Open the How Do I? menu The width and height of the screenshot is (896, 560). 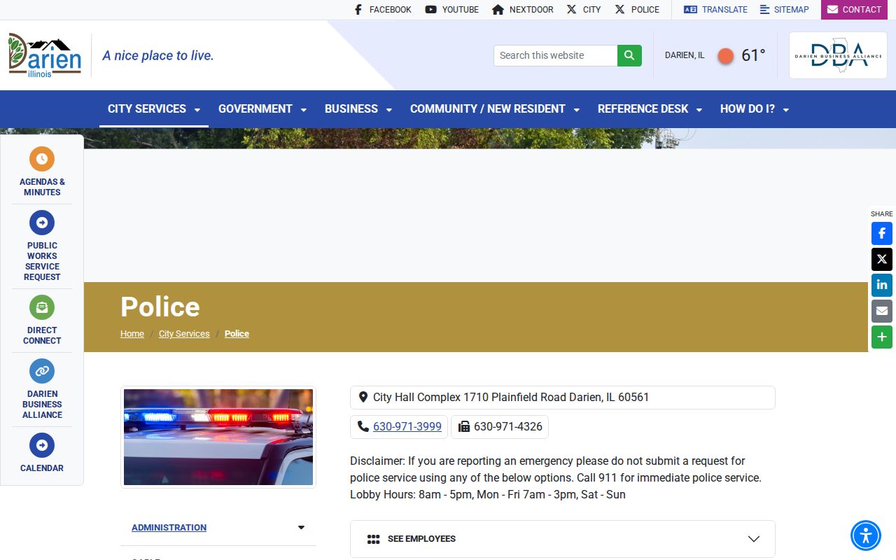tap(755, 109)
